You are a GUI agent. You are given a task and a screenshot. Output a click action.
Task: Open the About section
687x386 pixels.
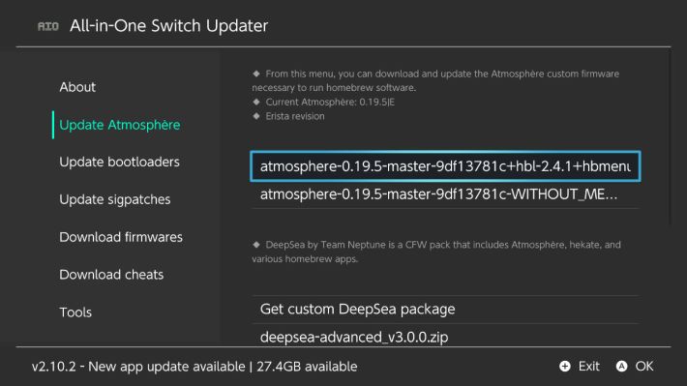pos(77,87)
